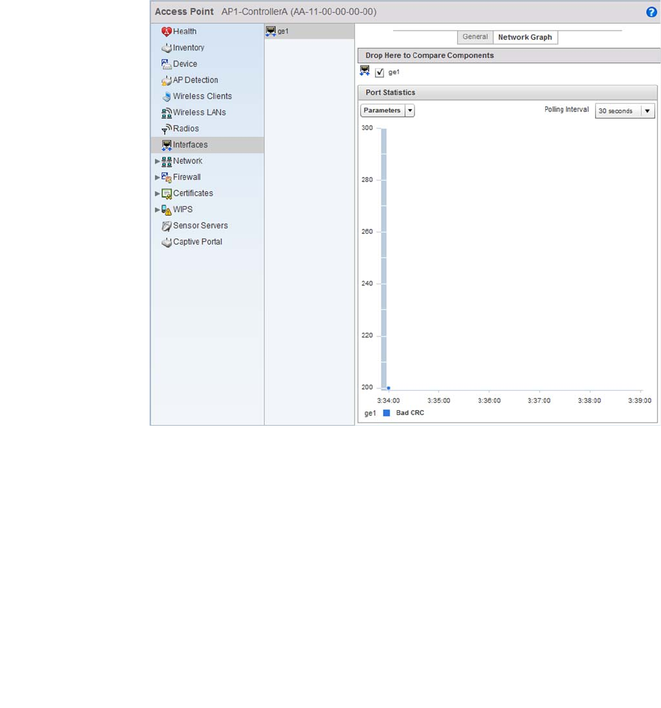Expand the WIPS tree node

[157, 210]
